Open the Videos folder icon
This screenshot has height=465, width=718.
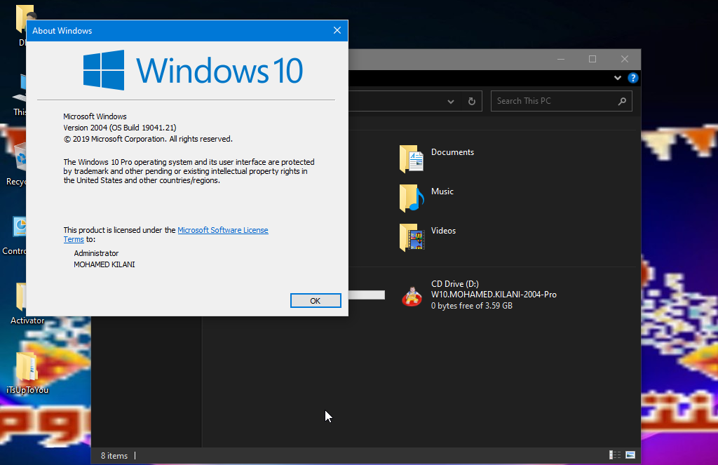click(412, 237)
